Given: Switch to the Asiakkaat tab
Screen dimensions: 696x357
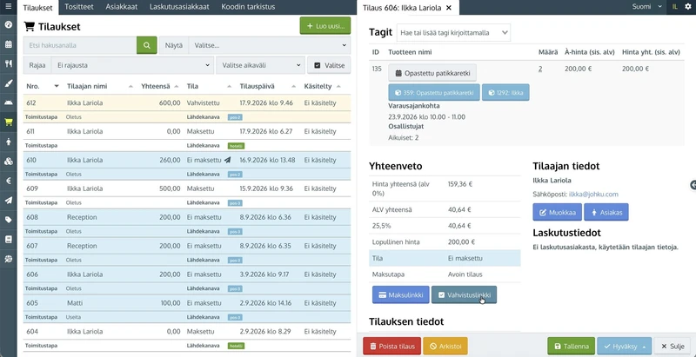Looking at the screenshot, I should tap(122, 7).
